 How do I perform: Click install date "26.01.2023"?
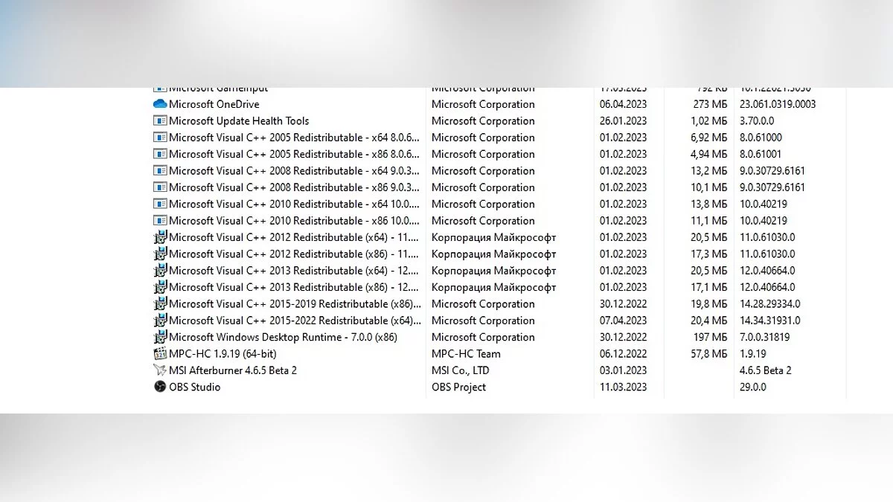[x=624, y=120]
